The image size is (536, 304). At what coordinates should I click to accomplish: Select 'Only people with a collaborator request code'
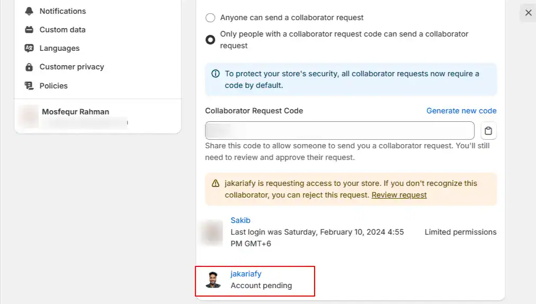210,40
